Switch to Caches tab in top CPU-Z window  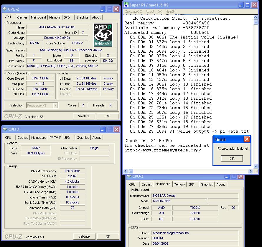point(22,17)
